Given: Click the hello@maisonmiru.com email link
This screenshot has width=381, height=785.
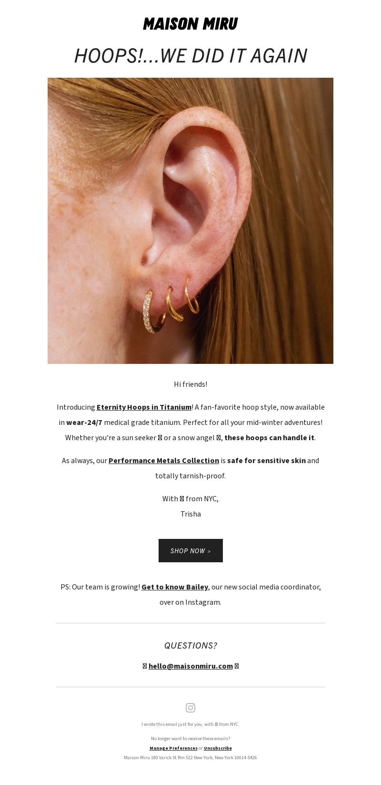Looking at the screenshot, I should (x=190, y=666).
